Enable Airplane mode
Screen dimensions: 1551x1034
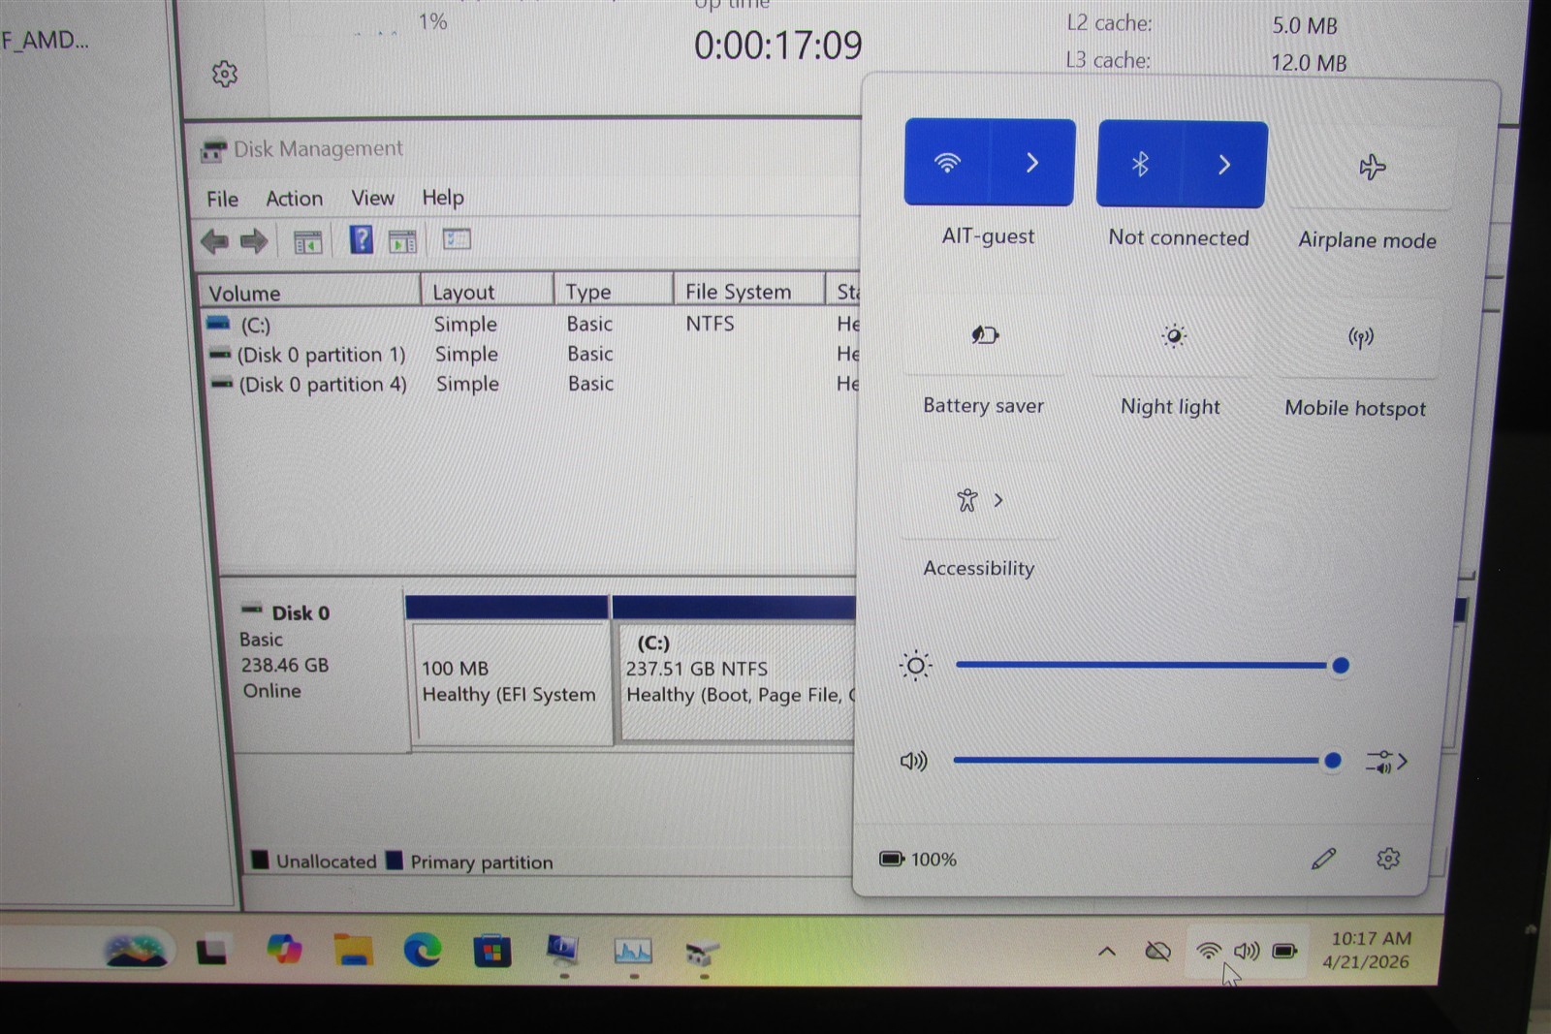(x=1372, y=168)
